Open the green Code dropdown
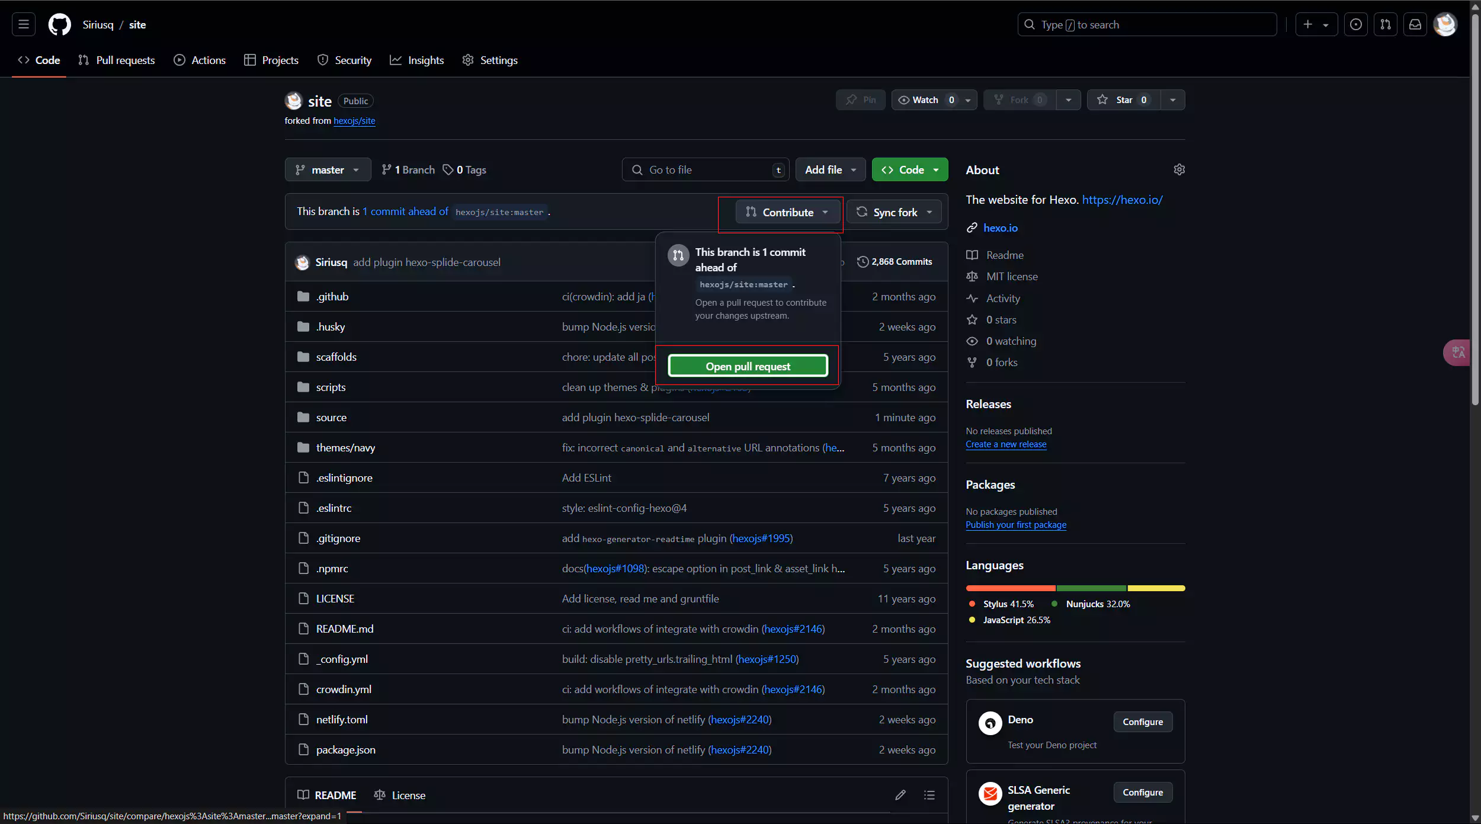This screenshot has width=1481, height=824. [x=909, y=170]
